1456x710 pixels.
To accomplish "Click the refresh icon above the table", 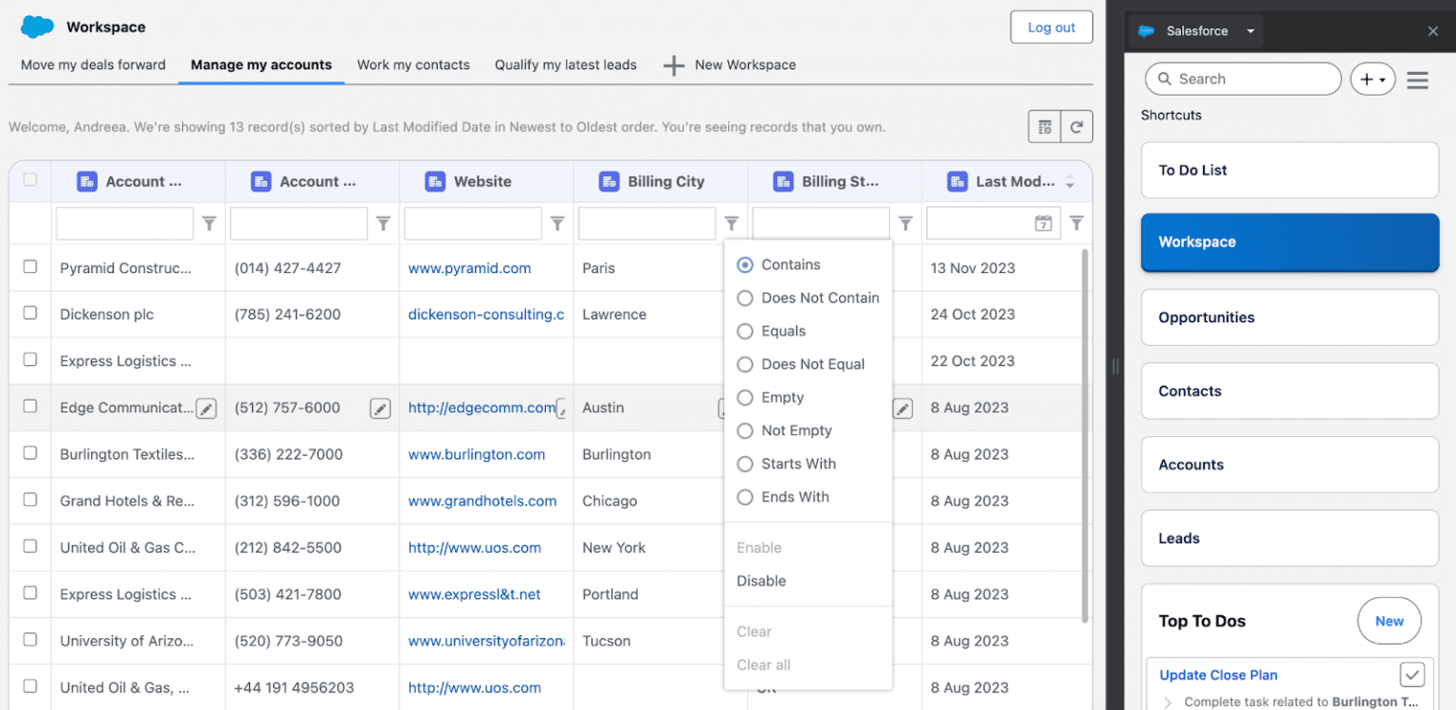I will (1077, 127).
